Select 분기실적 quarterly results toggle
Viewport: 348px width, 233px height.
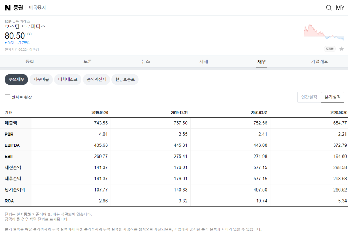pyautogui.click(x=333, y=97)
